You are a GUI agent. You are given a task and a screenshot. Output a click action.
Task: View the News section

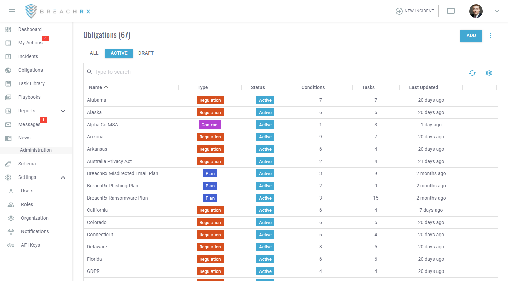24,138
